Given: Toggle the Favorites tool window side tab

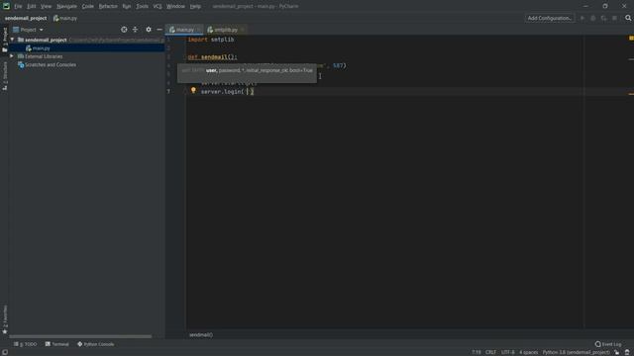Looking at the screenshot, I should click(x=5, y=319).
